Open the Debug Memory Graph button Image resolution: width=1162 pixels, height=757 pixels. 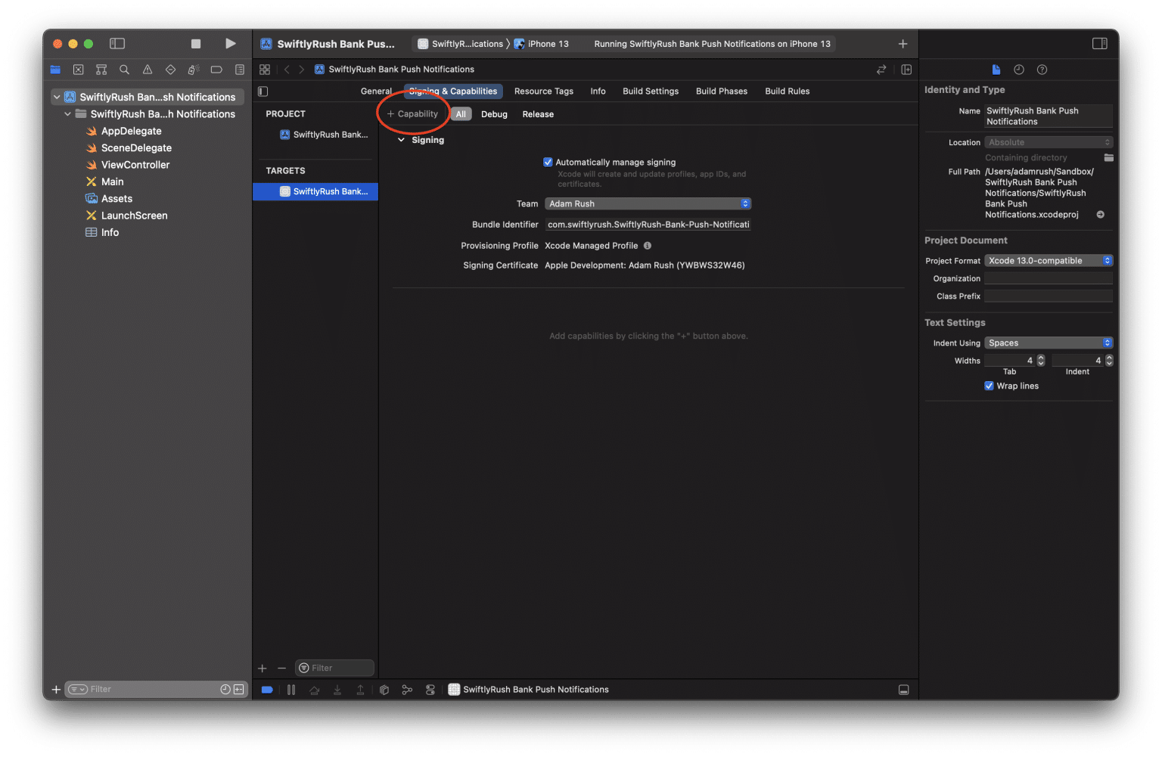(x=407, y=690)
